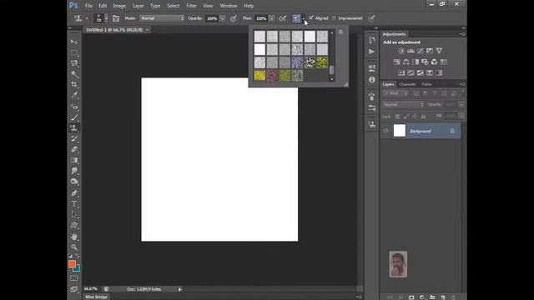Toggle the brush panel button
Screen dimensions: 534x300
pos(116,18)
